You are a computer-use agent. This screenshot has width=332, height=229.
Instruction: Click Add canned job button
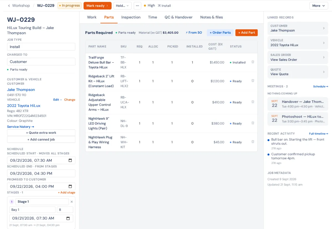[x=41, y=139]
